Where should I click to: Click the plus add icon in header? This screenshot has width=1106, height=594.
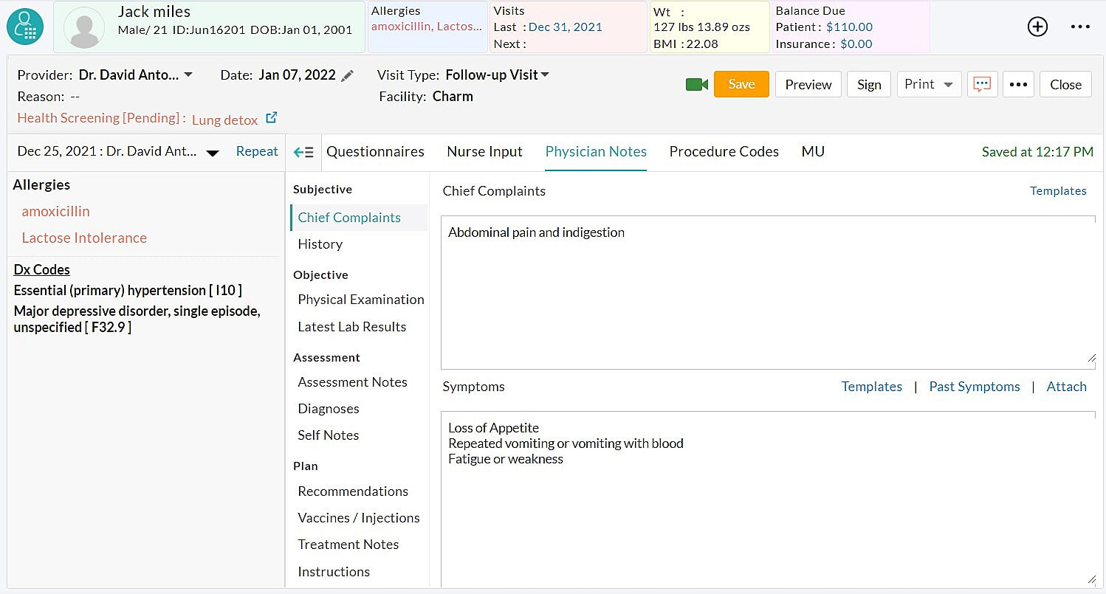pyautogui.click(x=1037, y=27)
